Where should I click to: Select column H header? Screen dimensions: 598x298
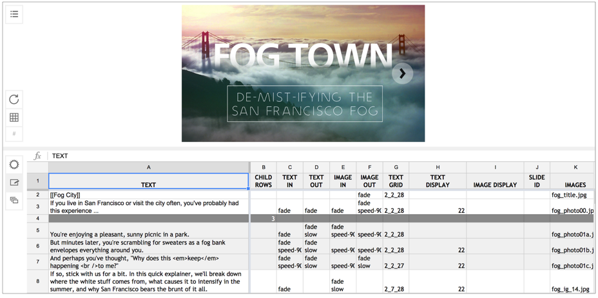point(438,167)
